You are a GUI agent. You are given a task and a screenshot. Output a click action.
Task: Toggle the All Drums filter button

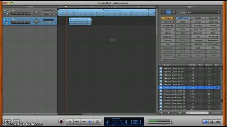point(183,18)
